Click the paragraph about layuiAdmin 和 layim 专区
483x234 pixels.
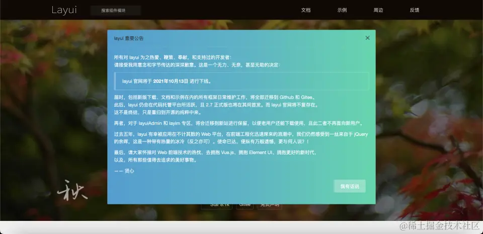coord(239,123)
